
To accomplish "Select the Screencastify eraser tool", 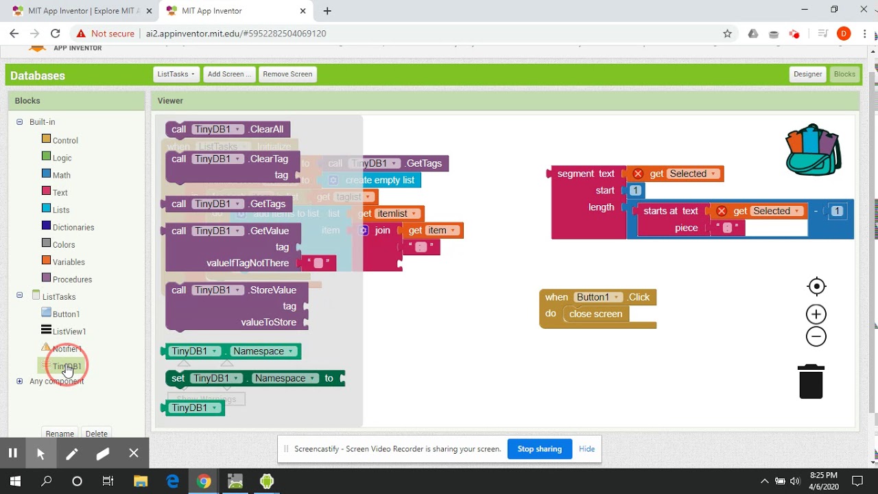I will [103, 453].
